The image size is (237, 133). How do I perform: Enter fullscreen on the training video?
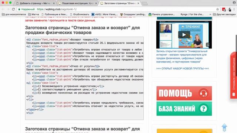tap(208, 45)
